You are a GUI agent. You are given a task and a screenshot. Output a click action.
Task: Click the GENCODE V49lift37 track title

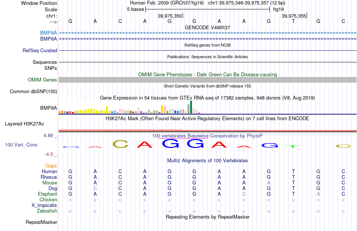207,27
